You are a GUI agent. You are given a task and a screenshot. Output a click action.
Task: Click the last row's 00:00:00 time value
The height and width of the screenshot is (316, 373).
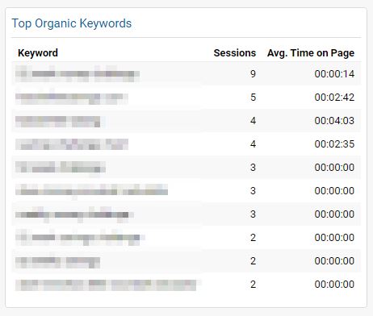(x=334, y=284)
